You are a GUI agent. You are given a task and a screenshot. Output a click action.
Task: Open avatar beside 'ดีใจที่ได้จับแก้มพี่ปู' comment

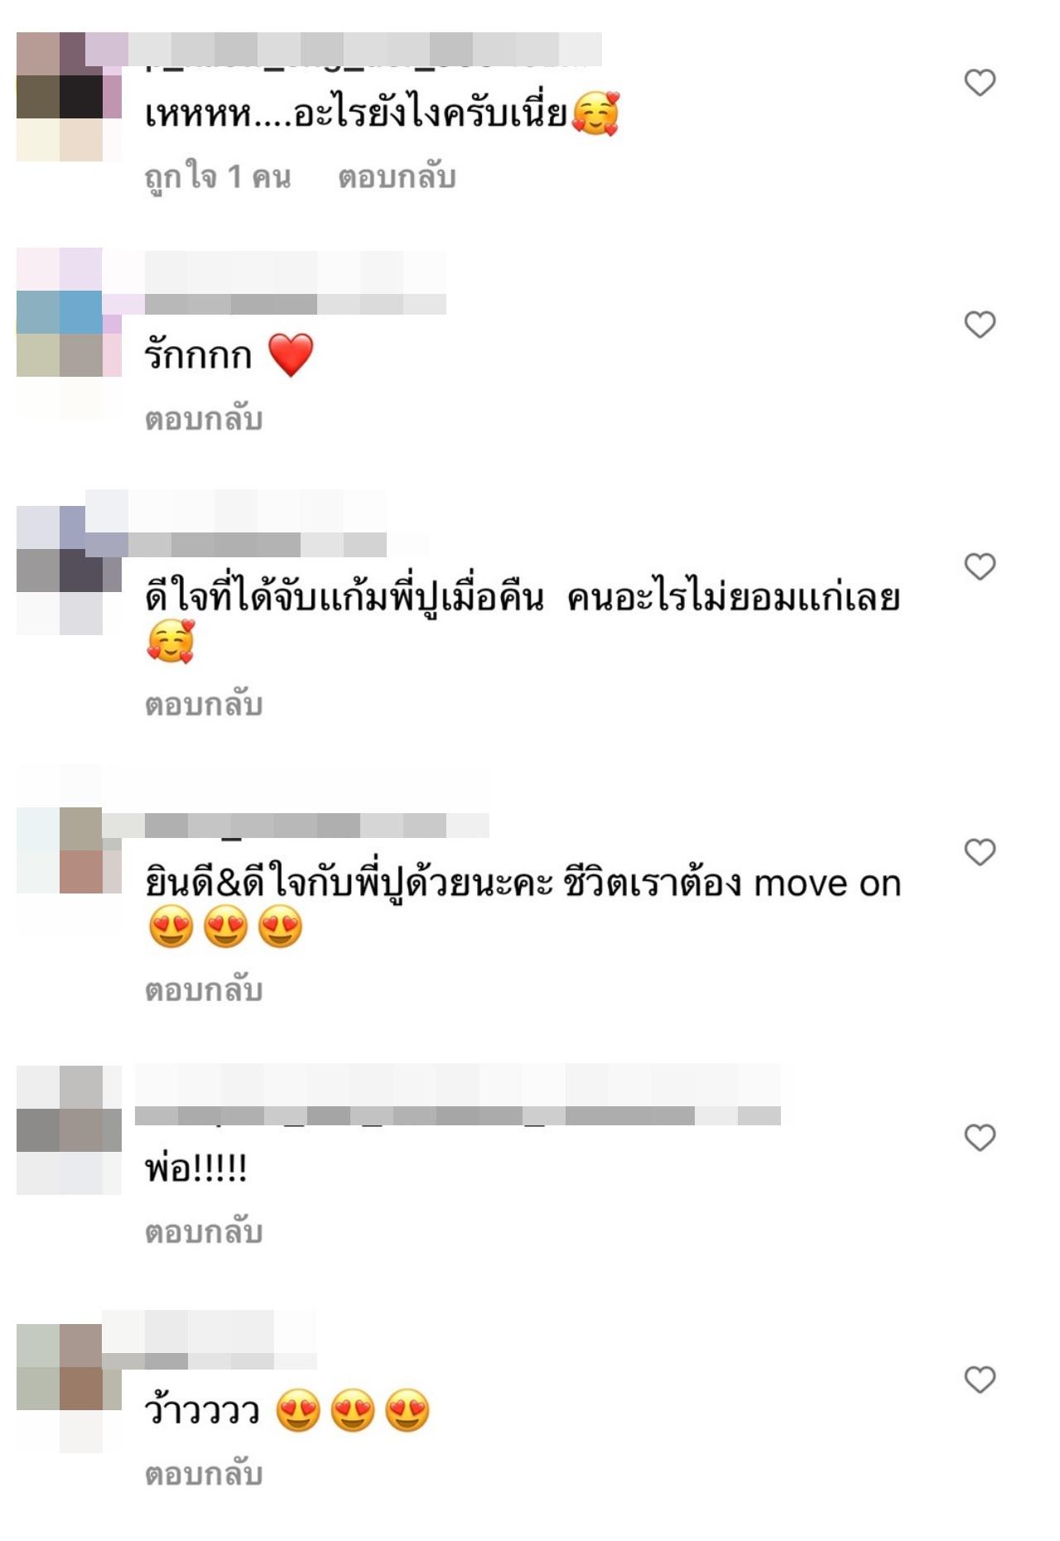tap(70, 570)
